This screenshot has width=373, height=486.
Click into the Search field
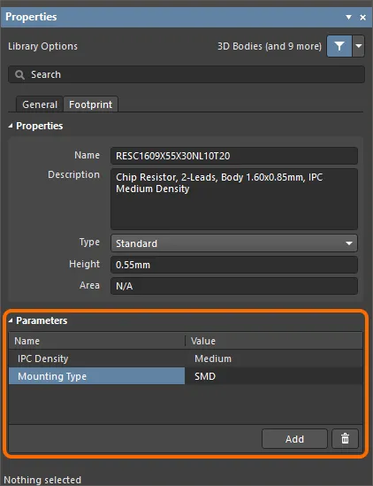pyautogui.click(x=186, y=74)
